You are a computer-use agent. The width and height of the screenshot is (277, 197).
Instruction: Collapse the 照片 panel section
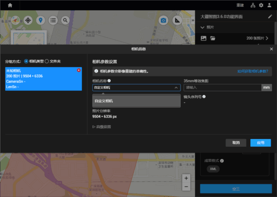coord(203,28)
